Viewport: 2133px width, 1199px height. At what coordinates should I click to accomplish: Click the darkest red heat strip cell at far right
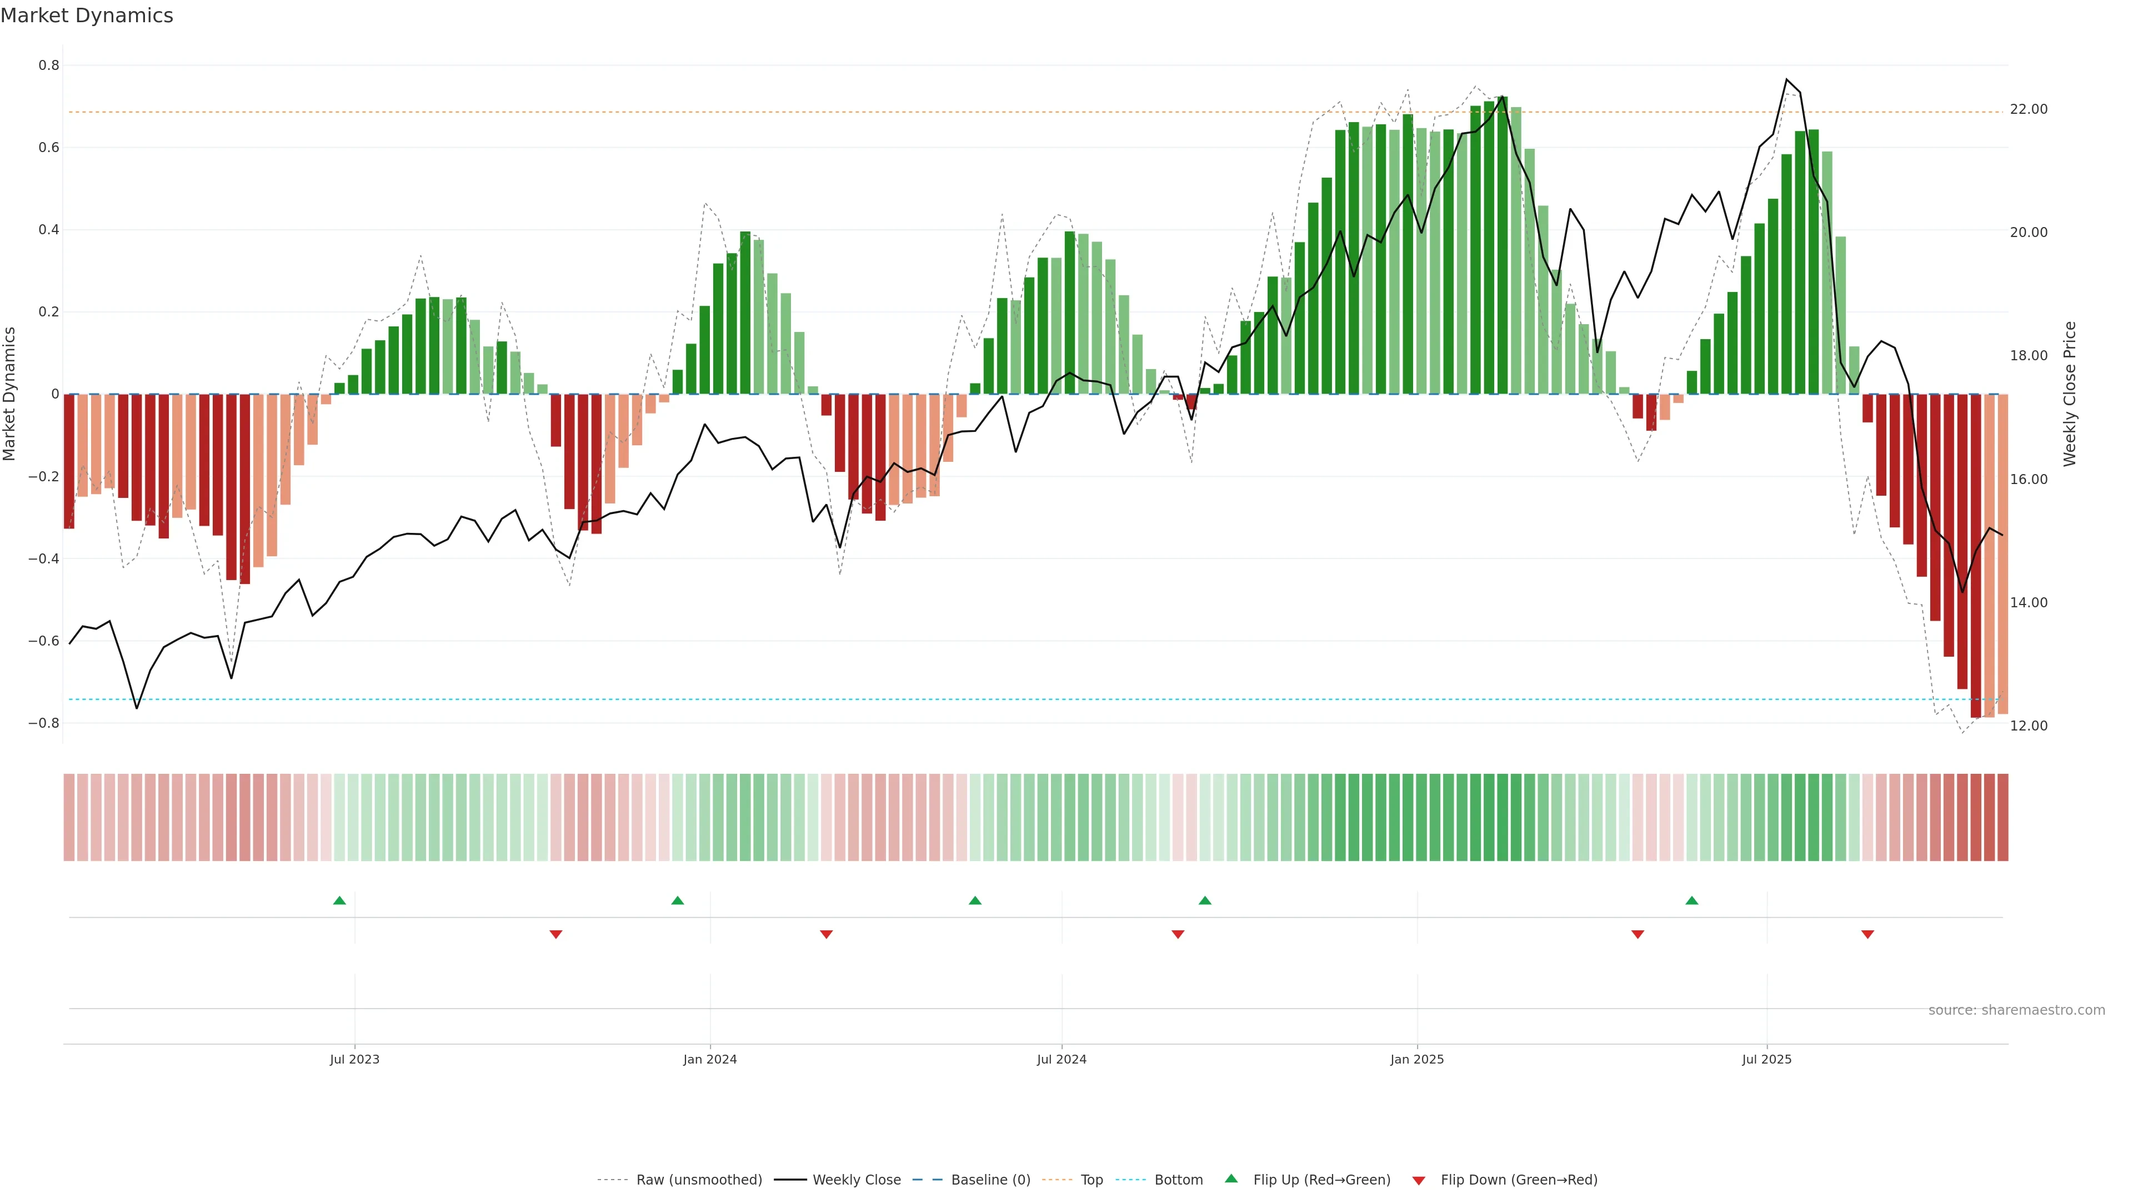coord(2002,817)
